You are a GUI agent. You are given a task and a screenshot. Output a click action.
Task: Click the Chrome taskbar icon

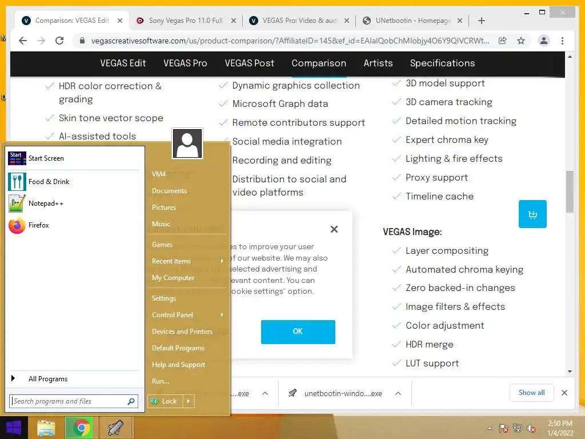pyautogui.click(x=81, y=428)
